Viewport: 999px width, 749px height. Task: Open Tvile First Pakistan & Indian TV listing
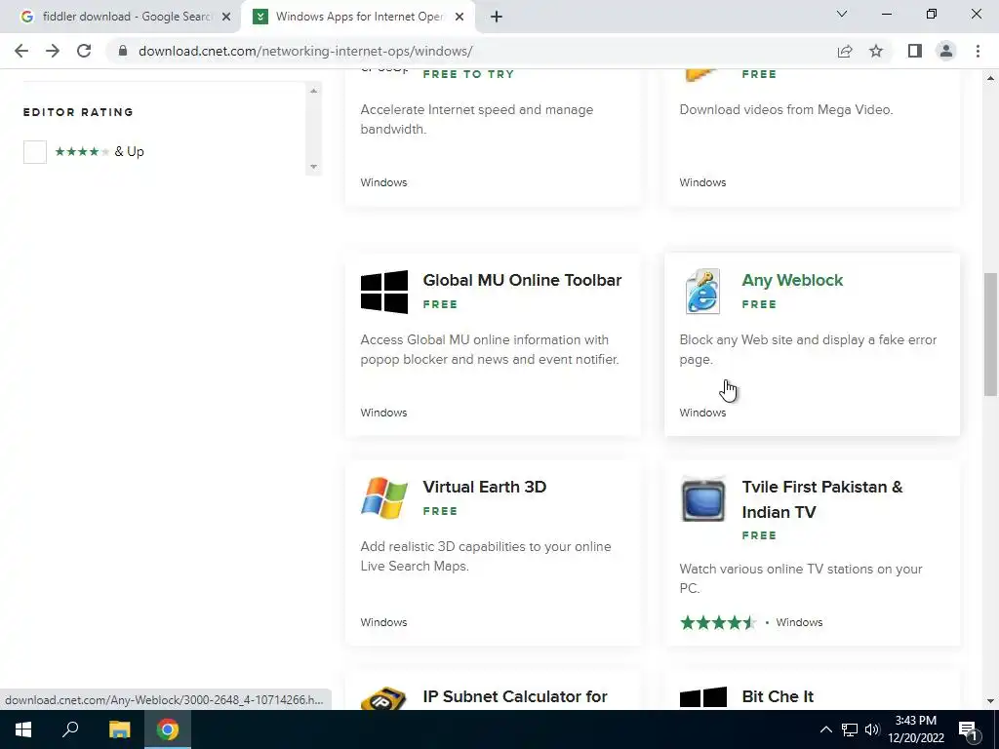(x=821, y=499)
